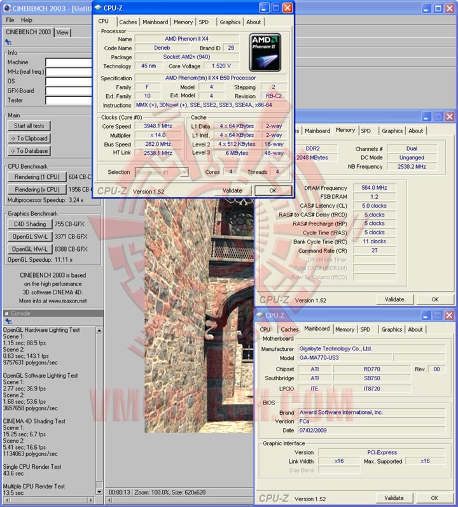Switch to Caches tab in front CPU-Z
458x507 pixels.
[128, 22]
